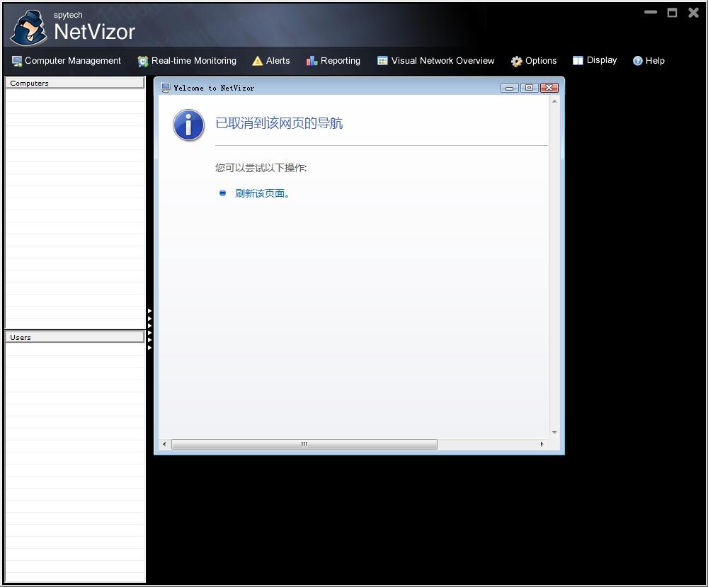Open Reporting via the bar chart icon

click(x=310, y=61)
